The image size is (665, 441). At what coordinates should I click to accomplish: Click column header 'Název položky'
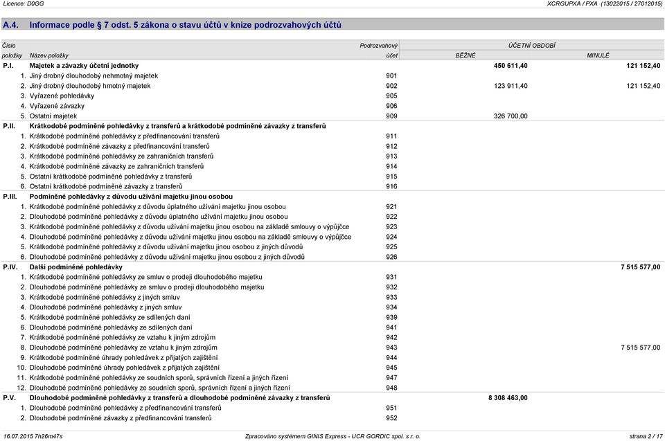48,55
